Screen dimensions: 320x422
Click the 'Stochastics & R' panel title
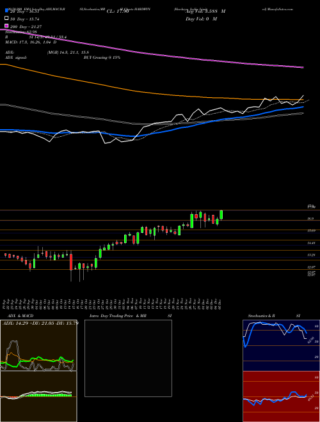pyautogui.click(x=262, y=316)
